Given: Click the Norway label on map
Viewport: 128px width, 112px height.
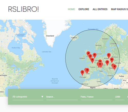Looking at the screenshot, I should (x=98, y=45).
